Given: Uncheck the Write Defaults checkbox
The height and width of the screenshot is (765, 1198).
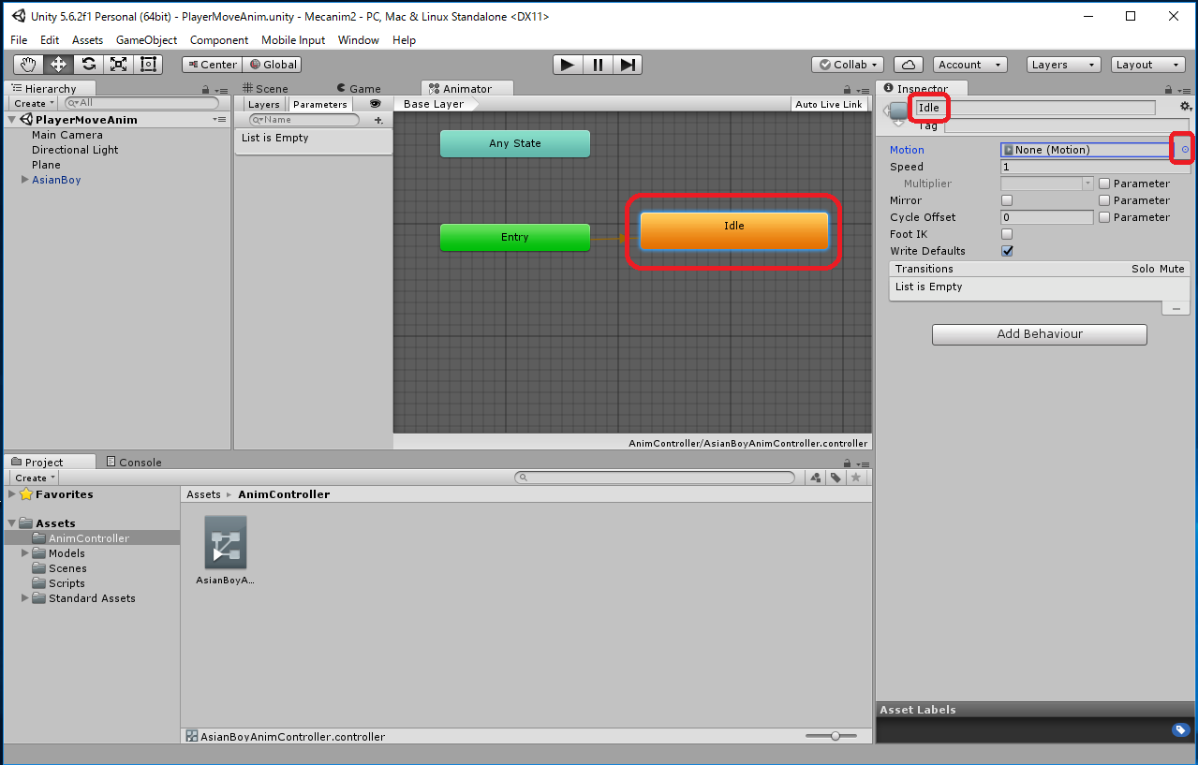Looking at the screenshot, I should (1007, 251).
